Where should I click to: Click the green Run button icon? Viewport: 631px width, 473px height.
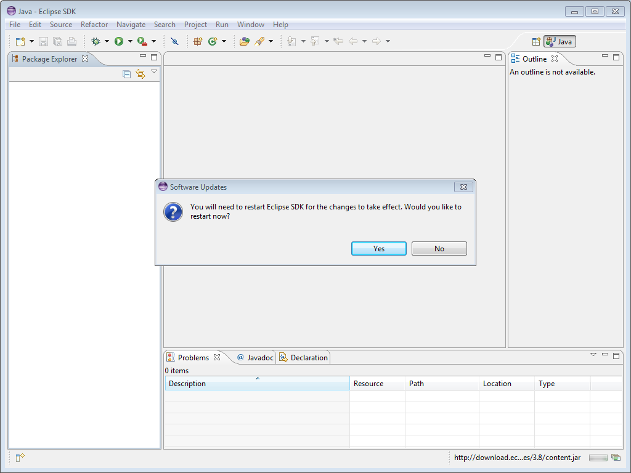pyautogui.click(x=119, y=41)
